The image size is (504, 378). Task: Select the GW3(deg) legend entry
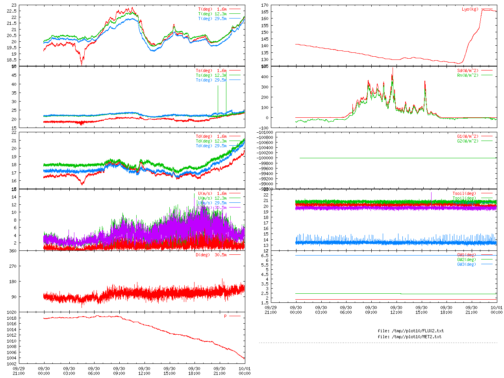click(466, 264)
